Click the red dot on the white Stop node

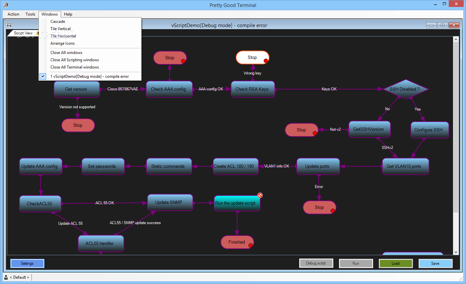point(266,61)
